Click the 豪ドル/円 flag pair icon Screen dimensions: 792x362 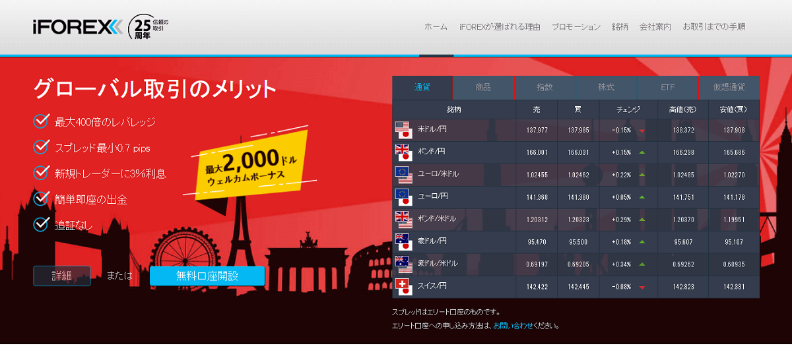tap(403, 242)
